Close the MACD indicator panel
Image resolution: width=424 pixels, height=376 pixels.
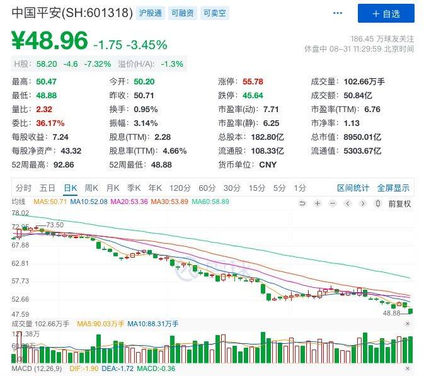click(408, 368)
